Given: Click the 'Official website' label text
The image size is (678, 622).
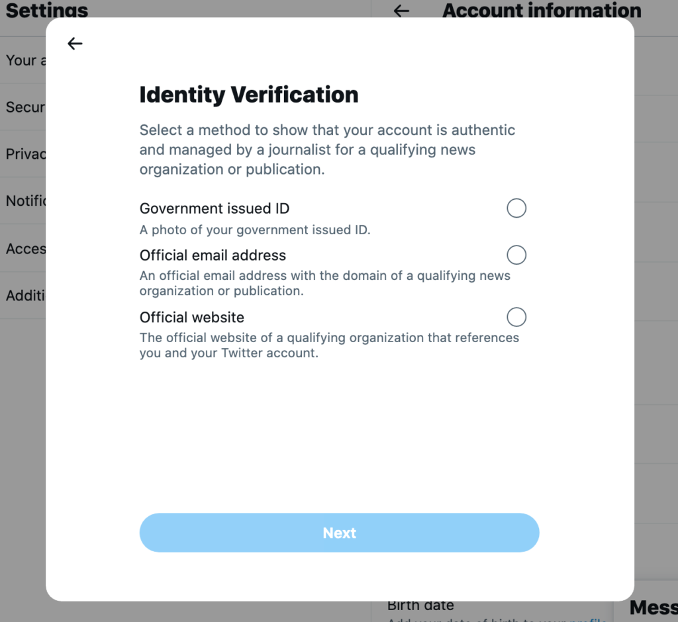Looking at the screenshot, I should tap(192, 317).
